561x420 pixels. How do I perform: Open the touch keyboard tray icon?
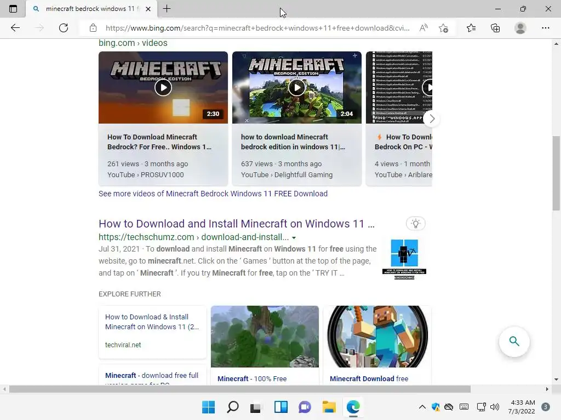click(x=464, y=407)
